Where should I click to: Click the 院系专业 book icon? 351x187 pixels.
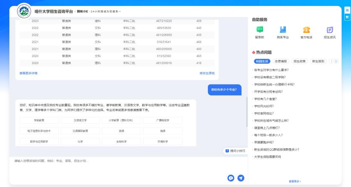tap(283, 30)
